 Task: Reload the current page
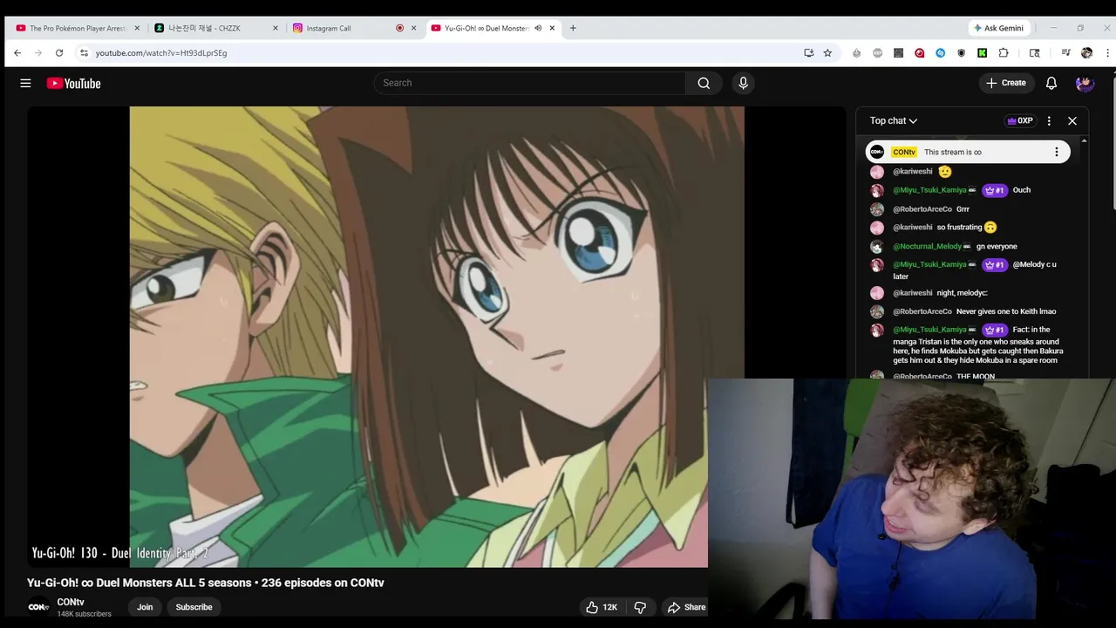[x=59, y=53]
